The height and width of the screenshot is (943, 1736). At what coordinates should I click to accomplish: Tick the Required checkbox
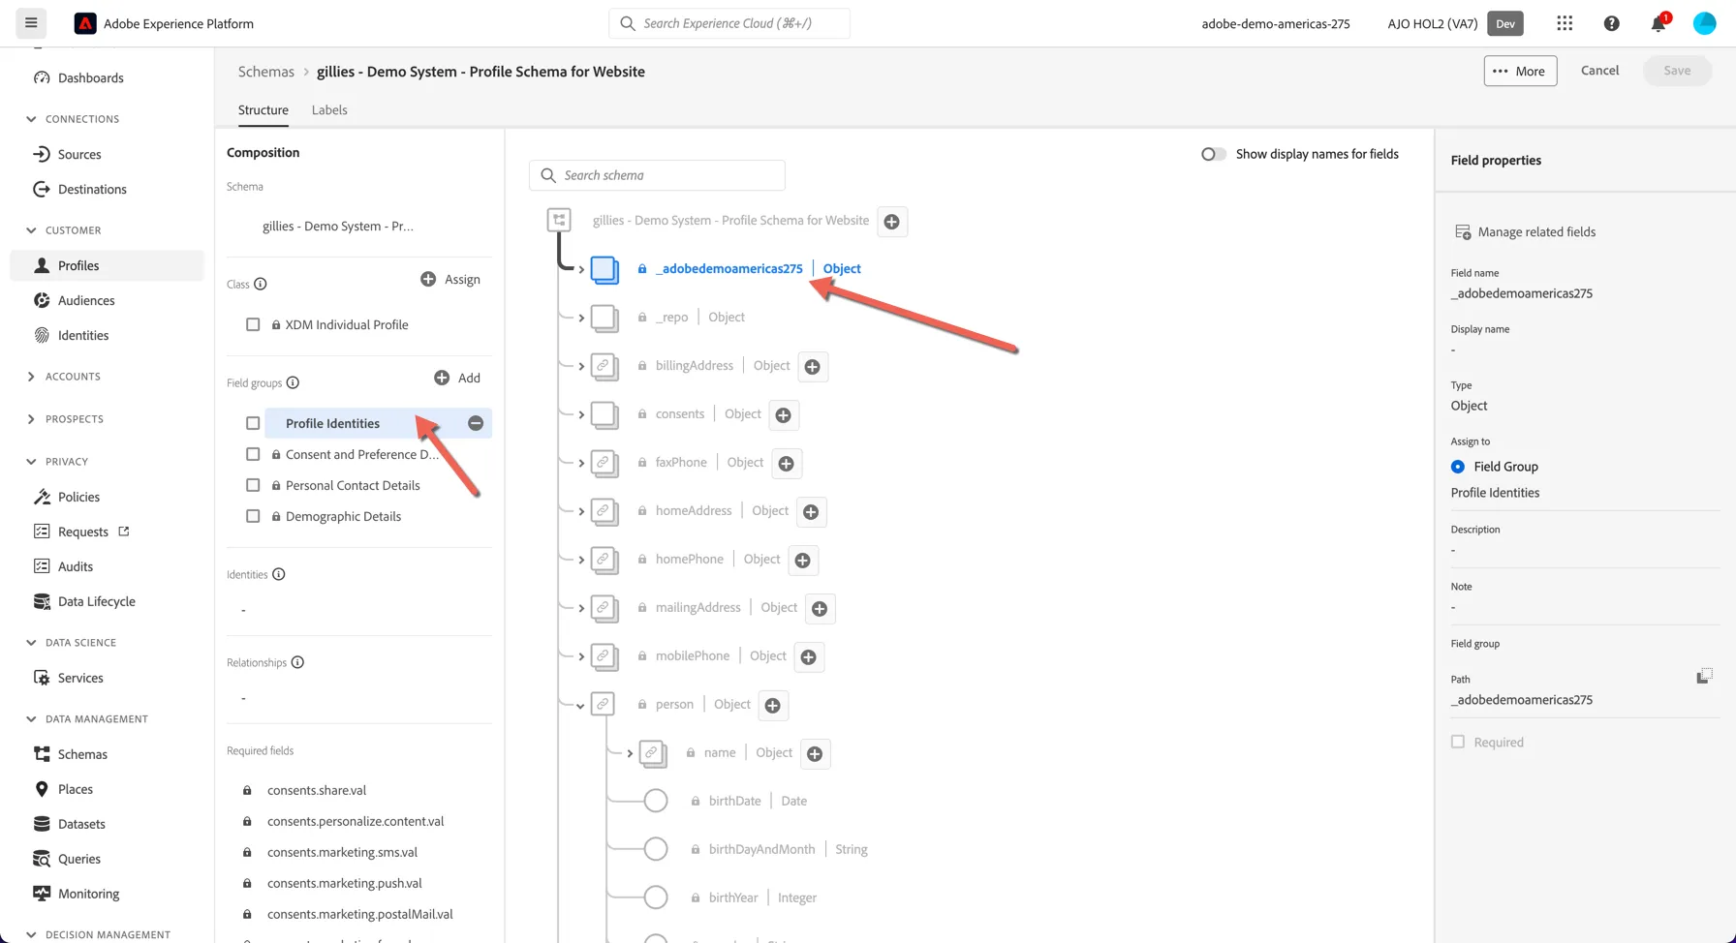1458,742
